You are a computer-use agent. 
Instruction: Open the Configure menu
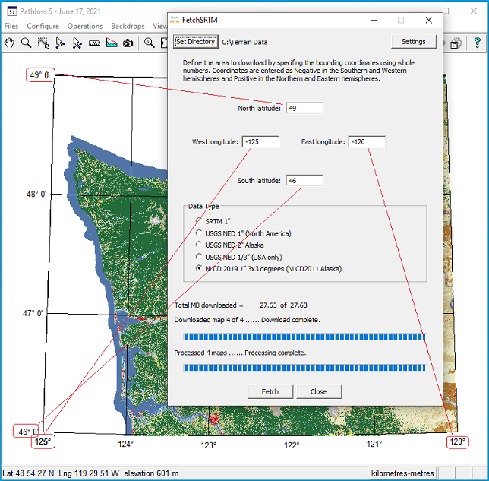click(43, 26)
